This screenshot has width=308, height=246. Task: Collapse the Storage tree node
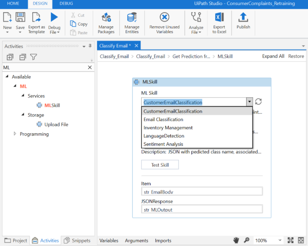(x=23, y=114)
